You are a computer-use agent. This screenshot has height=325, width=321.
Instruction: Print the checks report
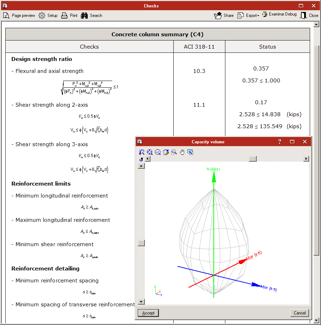coord(70,15)
